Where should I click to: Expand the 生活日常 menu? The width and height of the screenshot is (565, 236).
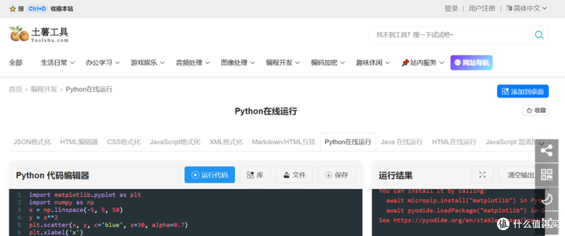(58, 63)
